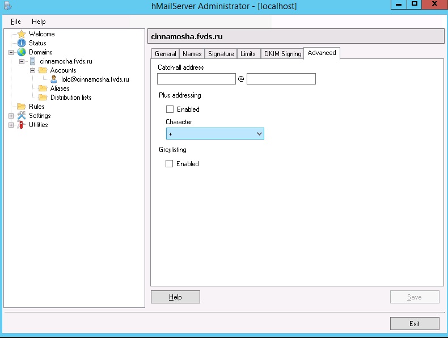This screenshot has width=448, height=338.
Task: Click the cinnamosha.fvds.ru server icon in tree
Action: pyautogui.click(x=32, y=61)
